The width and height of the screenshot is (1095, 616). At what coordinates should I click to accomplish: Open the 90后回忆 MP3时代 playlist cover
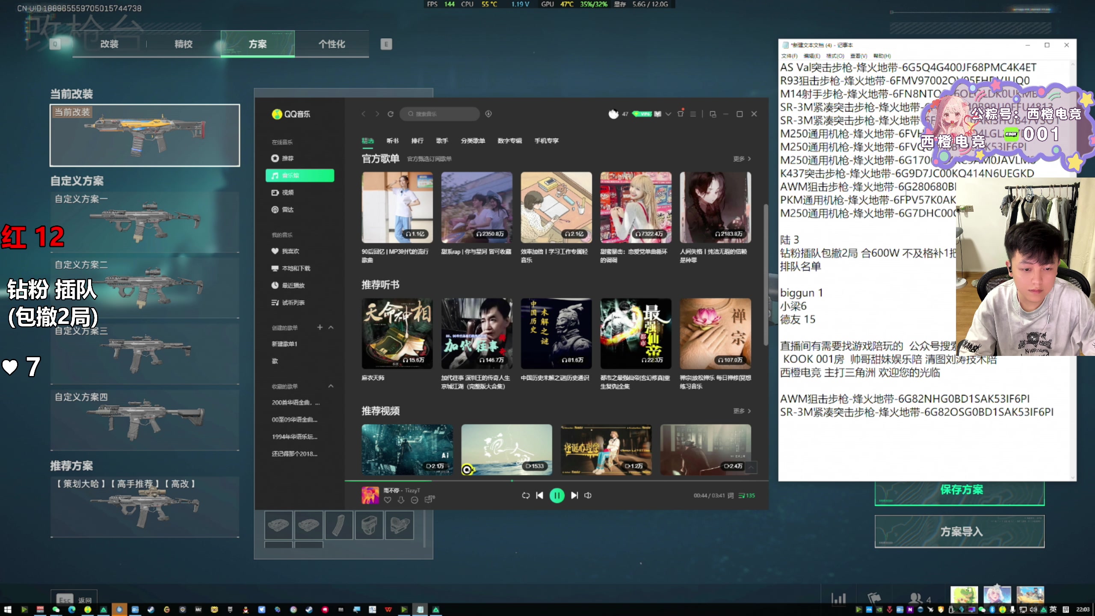(397, 207)
